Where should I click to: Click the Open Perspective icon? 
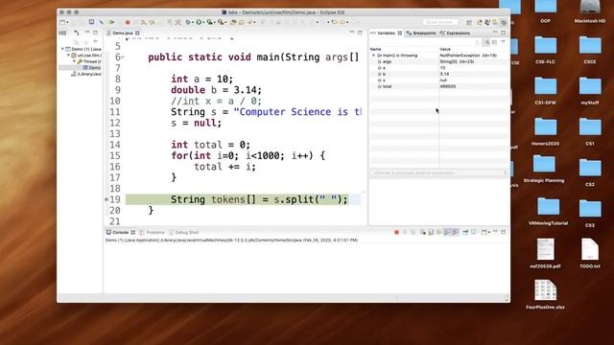[x=469, y=22]
